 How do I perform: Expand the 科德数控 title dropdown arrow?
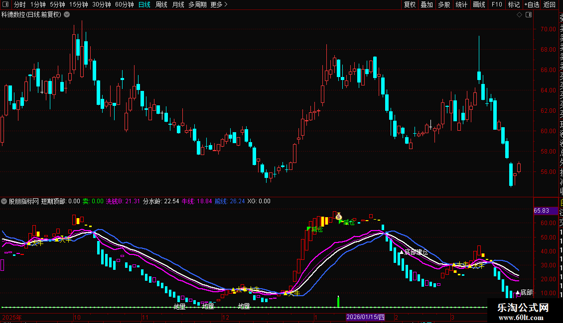(67, 15)
